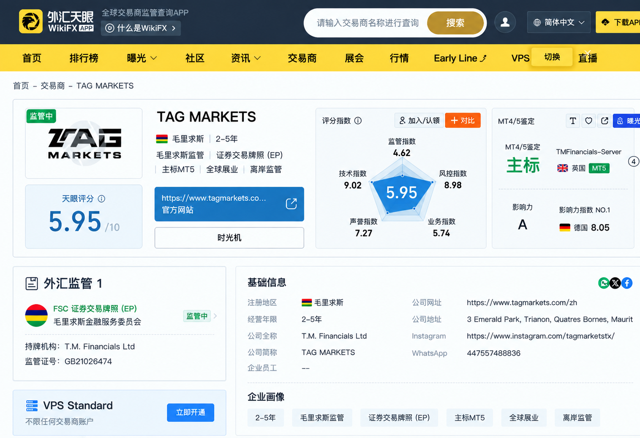Share via X (Twitter) icon

coord(615,283)
